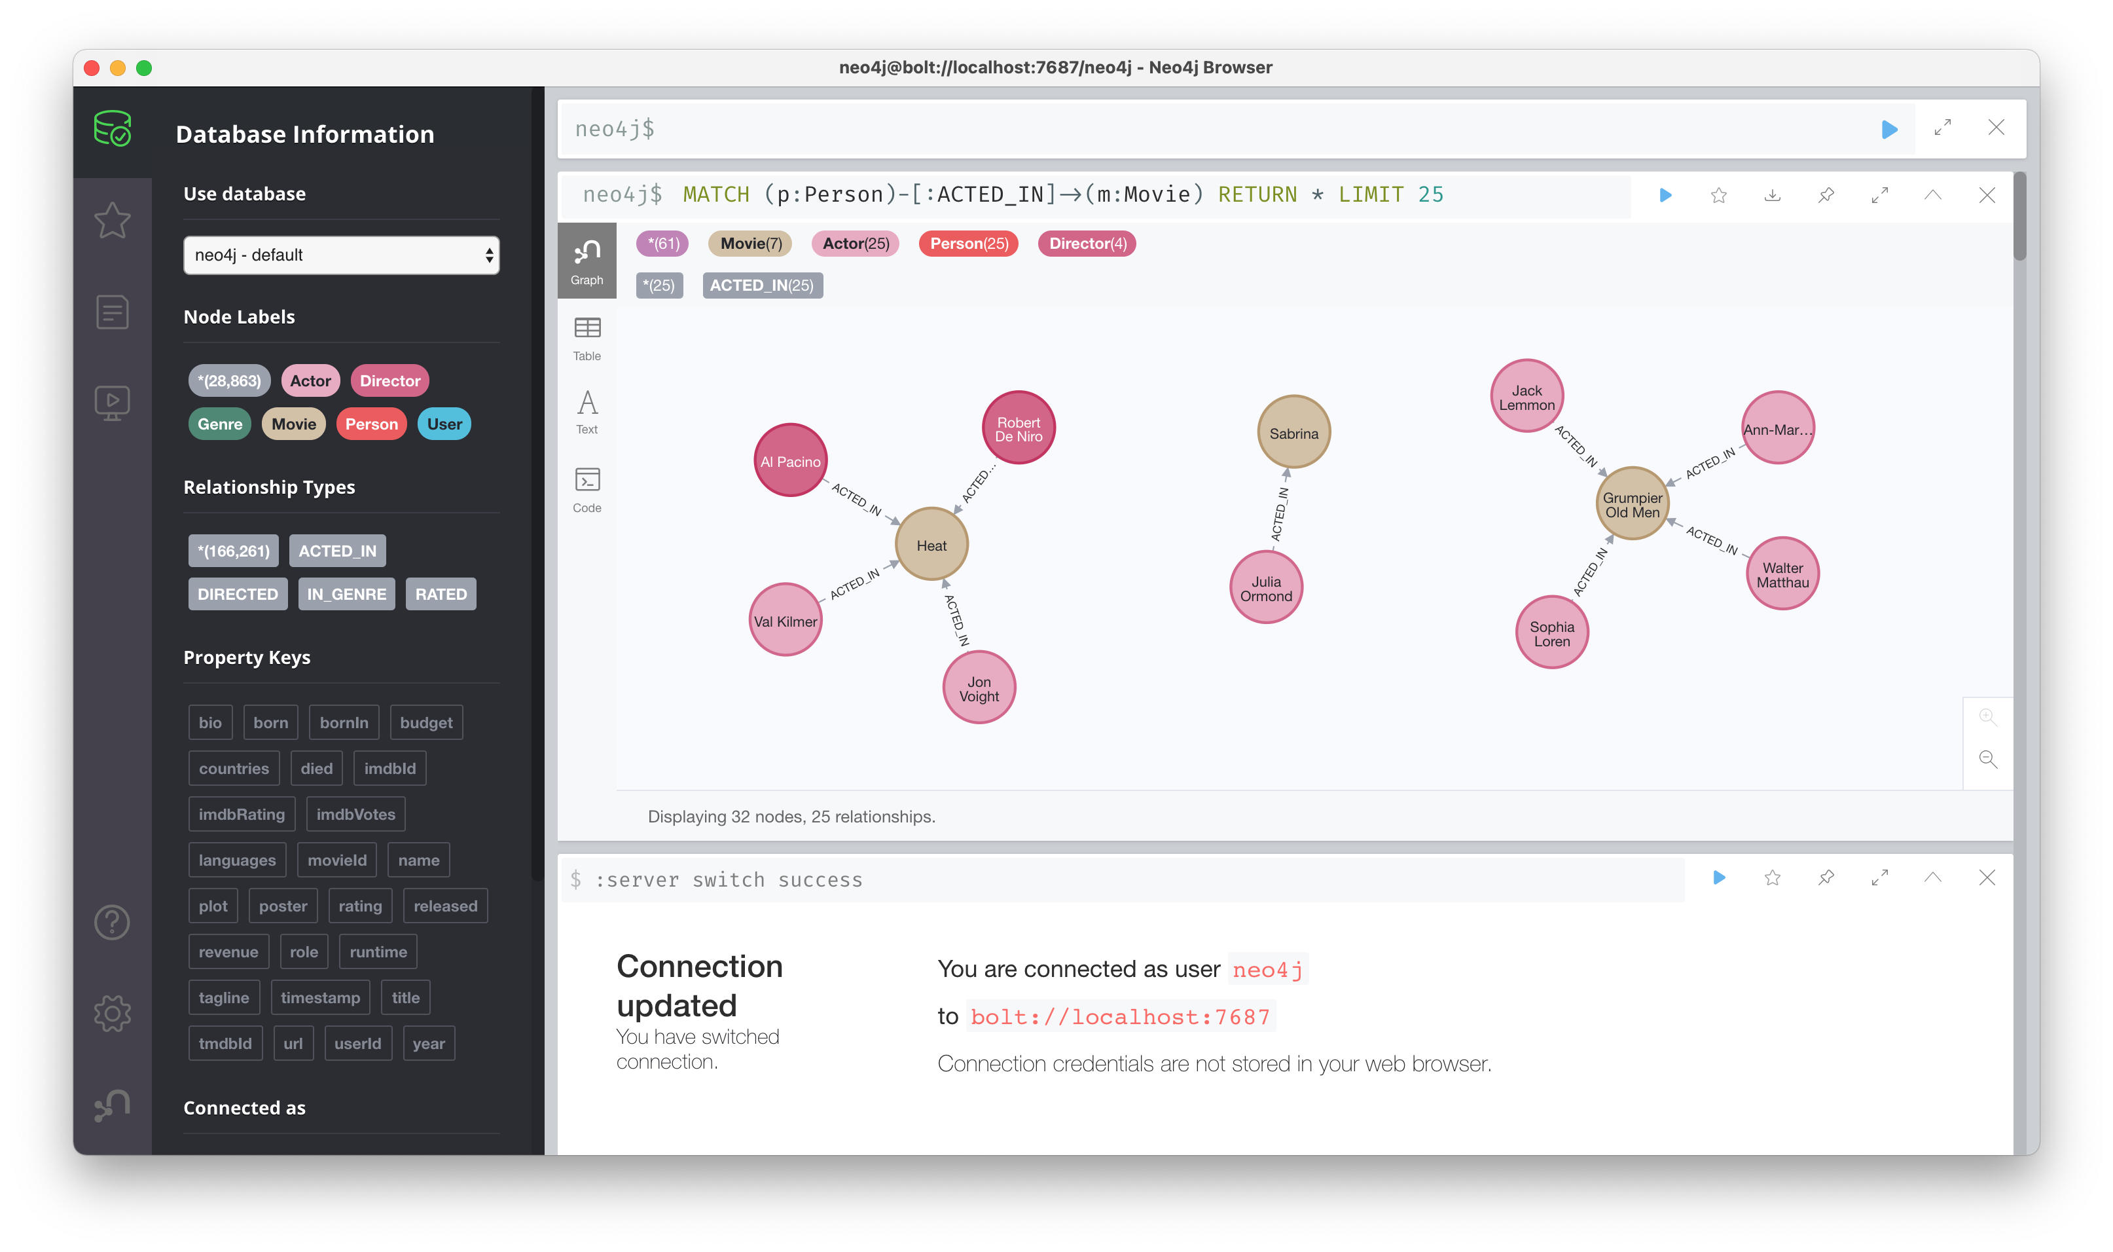Open Browser Settings gear icon
2113x1252 pixels.
click(x=112, y=1013)
